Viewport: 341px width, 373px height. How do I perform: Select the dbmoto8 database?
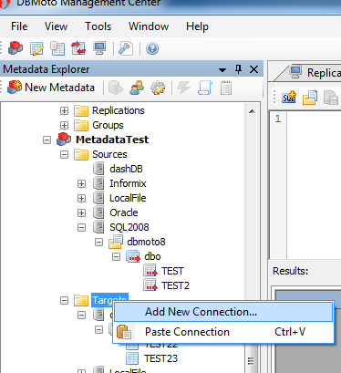click(x=146, y=242)
